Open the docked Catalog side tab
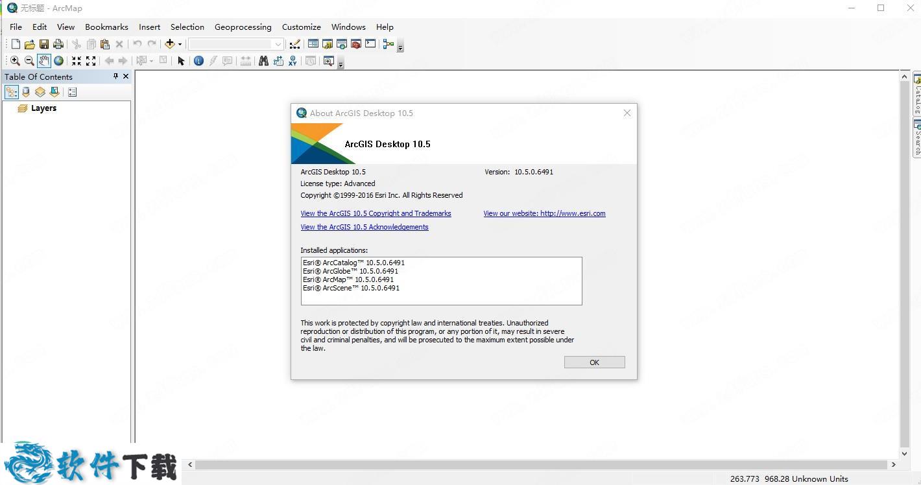921x485 pixels. tap(917, 95)
